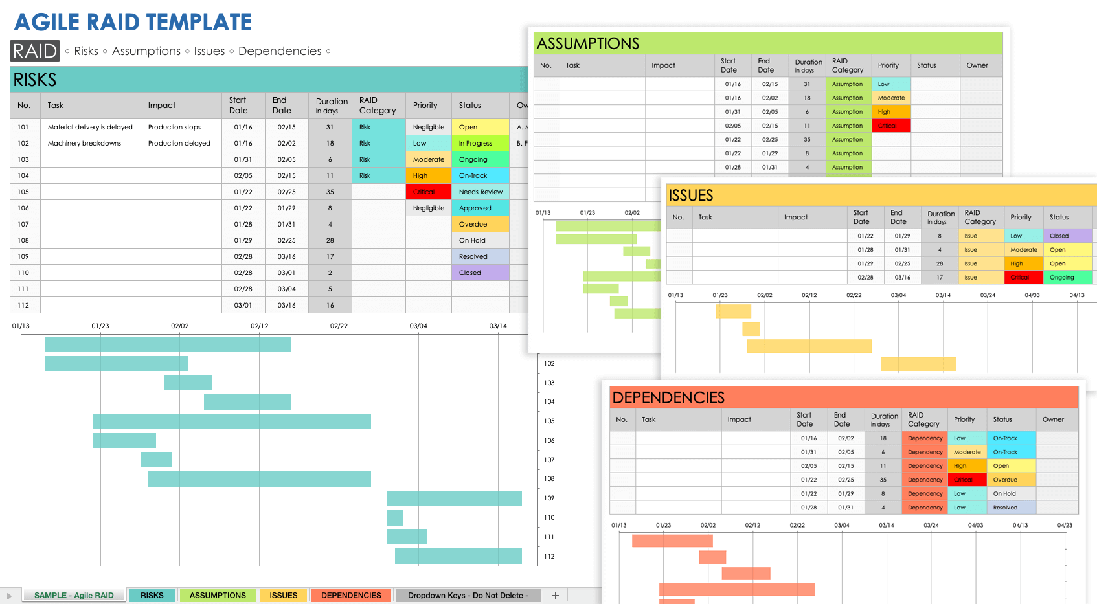Select the Critical priority cell in Dependencies panel

[967, 480]
